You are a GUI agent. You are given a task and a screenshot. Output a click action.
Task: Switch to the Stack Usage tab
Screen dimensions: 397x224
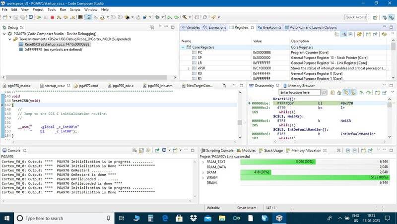[x=271, y=151]
